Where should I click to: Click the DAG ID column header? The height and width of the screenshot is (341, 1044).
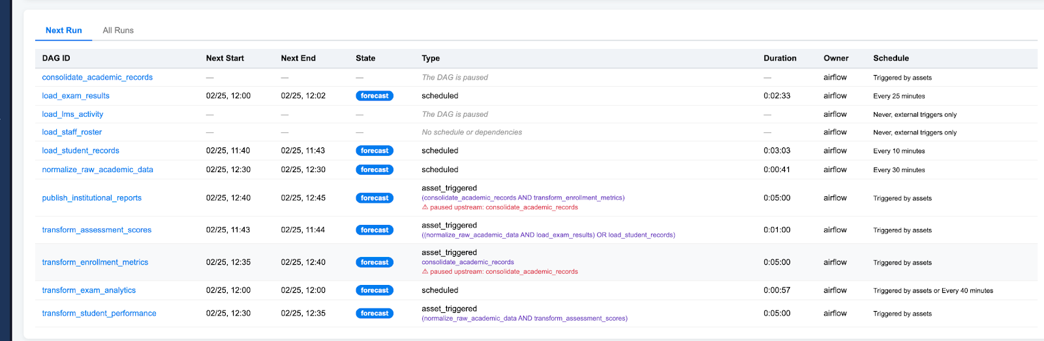[x=56, y=58]
